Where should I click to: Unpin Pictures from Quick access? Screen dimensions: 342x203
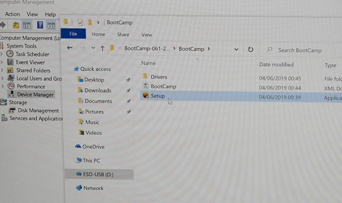pos(129,112)
